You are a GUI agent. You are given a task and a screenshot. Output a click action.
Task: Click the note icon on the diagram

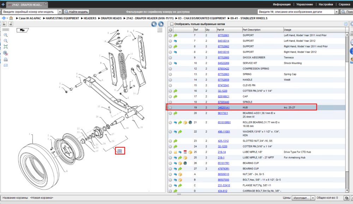(x=120, y=151)
